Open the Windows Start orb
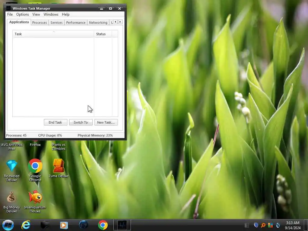The image size is (308, 231). point(8,225)
